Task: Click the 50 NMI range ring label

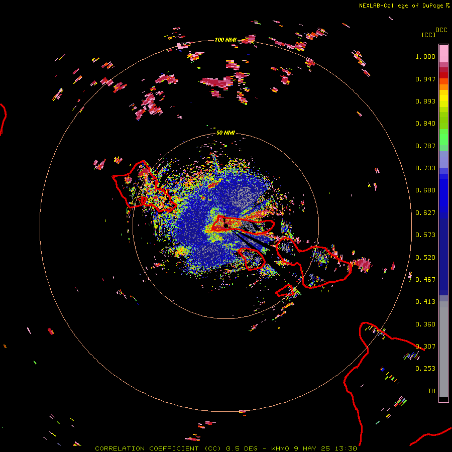Action: [x=225, y=133]
